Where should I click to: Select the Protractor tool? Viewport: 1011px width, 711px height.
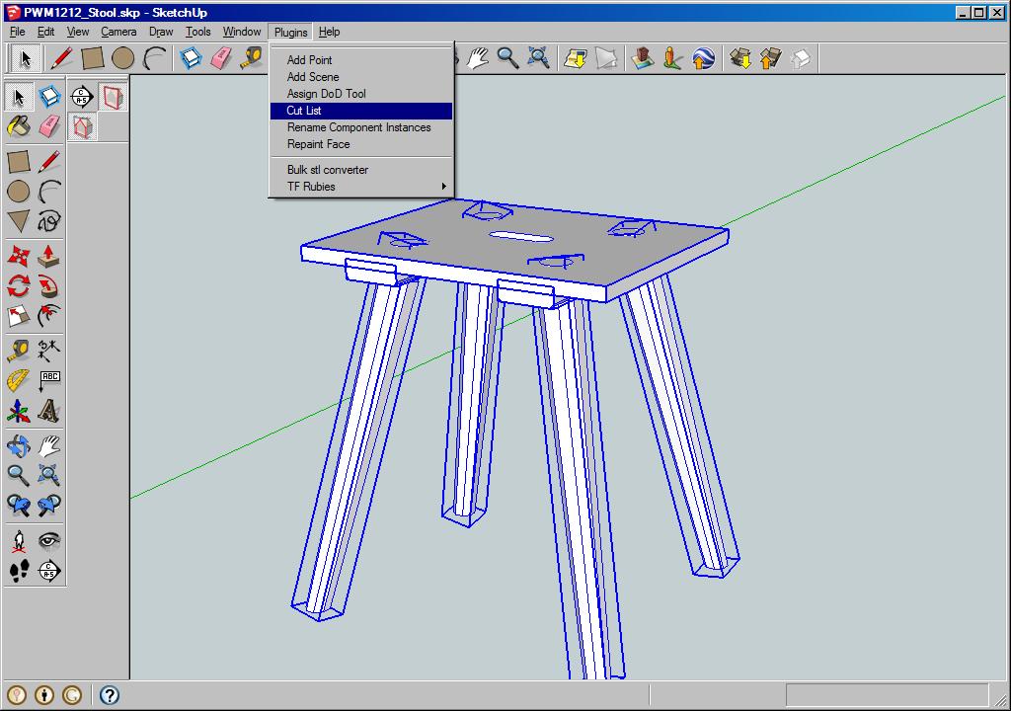(x=19, y=380)
